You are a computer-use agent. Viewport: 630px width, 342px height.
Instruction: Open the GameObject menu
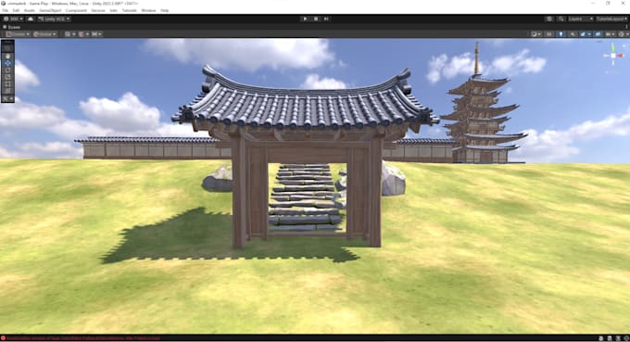click(x=50, y=10)
